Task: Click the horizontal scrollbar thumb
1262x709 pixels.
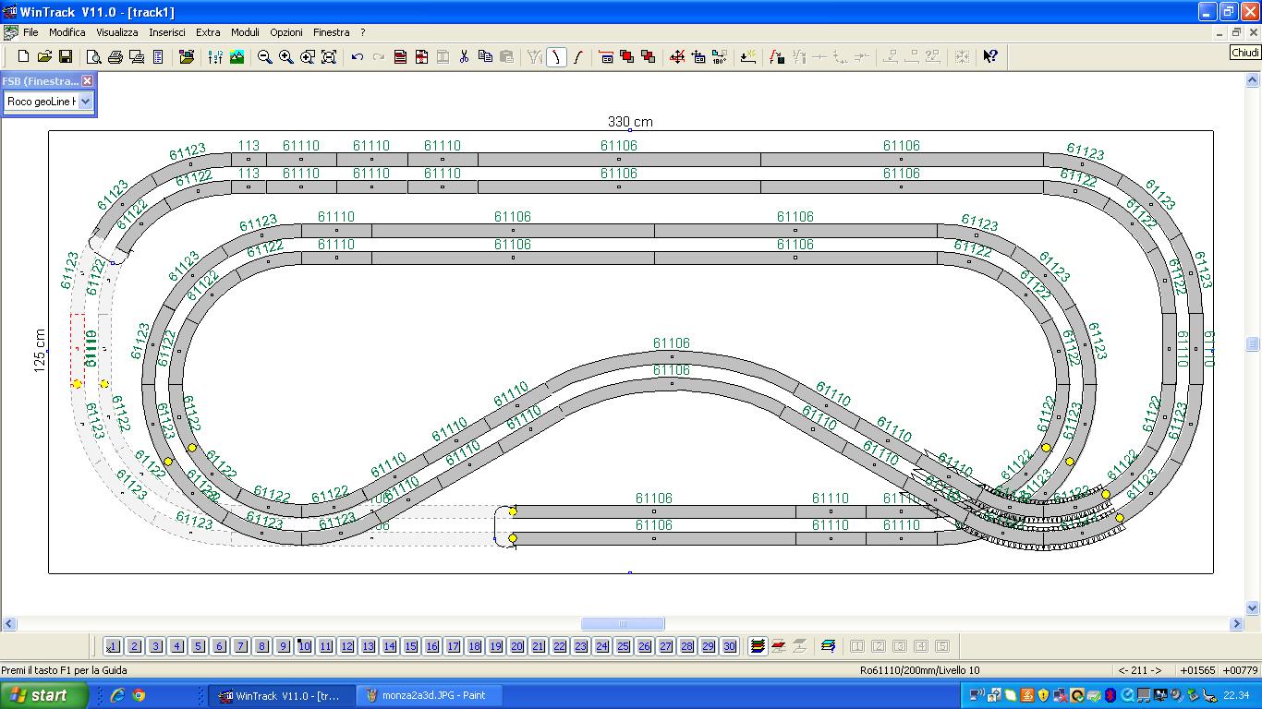Action: pyautogui.click(x=623, y=624)
